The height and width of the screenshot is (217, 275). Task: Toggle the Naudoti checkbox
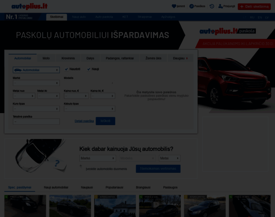coord(66,69)
